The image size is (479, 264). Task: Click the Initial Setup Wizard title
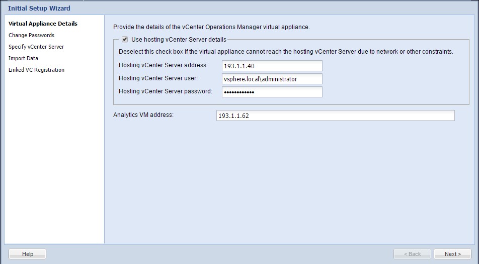39,8
